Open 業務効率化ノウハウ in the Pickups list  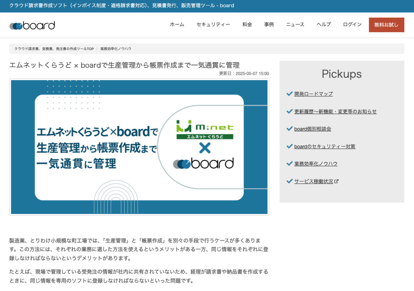click(x=316, y=163)
